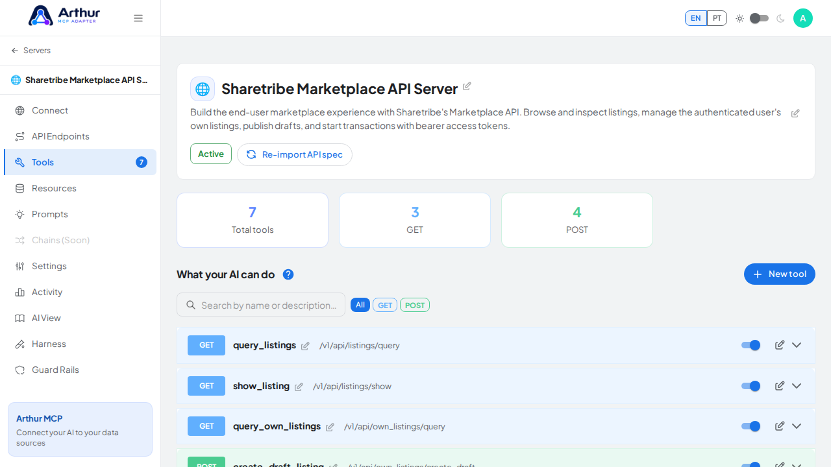Click the Total tools stat card
This screenshot has height=467, width=831.
click(253, 220)
